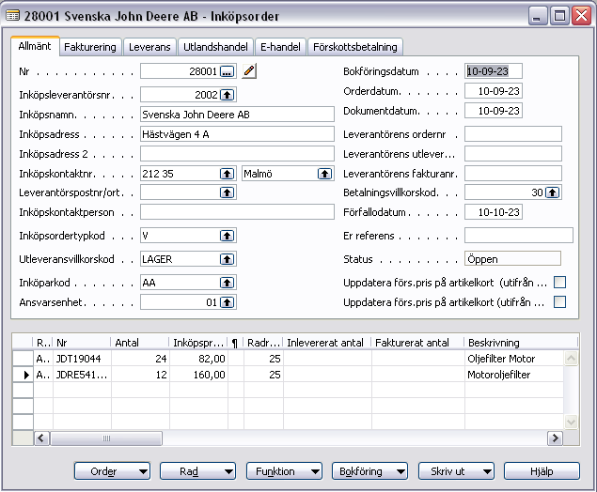
Task: Open lookup arrow for postal code 212 35
Action: 228,174
